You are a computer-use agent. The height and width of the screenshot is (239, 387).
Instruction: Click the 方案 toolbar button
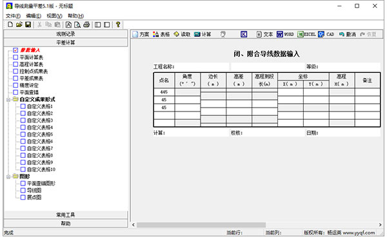point(141,34)
